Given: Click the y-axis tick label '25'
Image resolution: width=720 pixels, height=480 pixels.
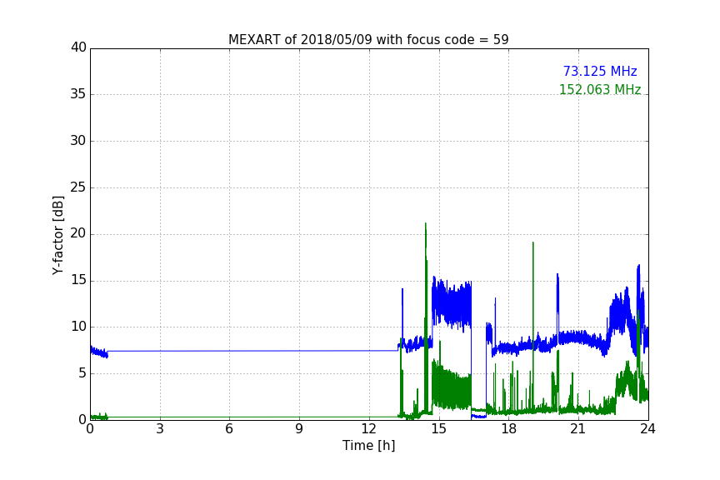Looking at the screenshot, I should pos(78,187).
